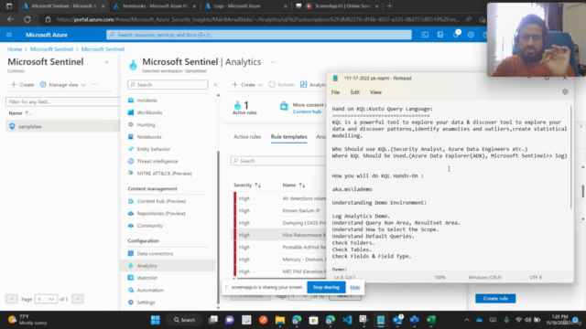Collapse the Sentinel navigation menu
The height and width of the screenshot is (329, 586).
coord(215,85)
